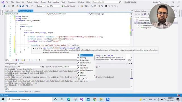This screenshot has width=182, height=102.
Task: Open the Analyze menu
Action: pyautogui.click(x=56, y=2)
